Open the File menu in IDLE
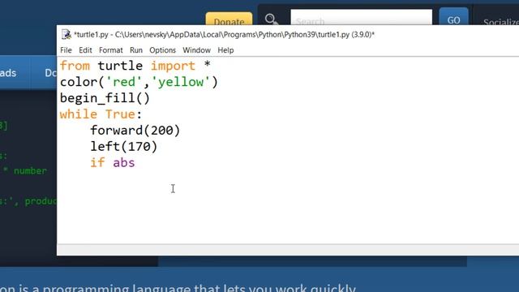The width and height of the screenshot is (519, 292). 66,50
